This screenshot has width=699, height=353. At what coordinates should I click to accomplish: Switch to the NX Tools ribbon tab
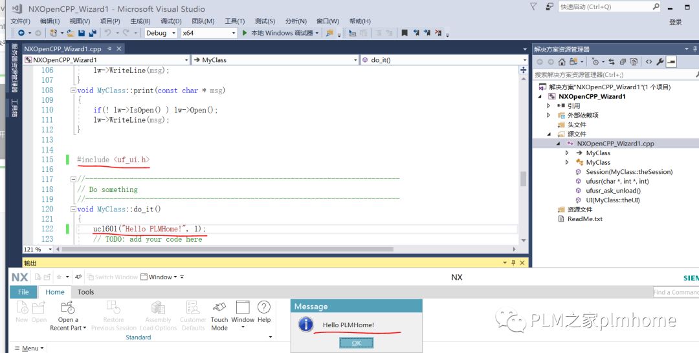(x=85, y=292)
